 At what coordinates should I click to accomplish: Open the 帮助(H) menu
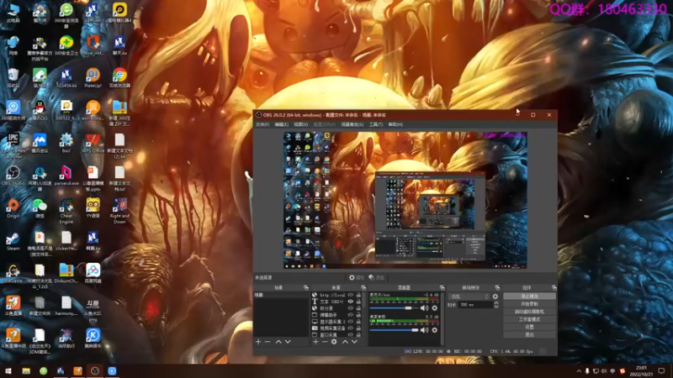click(395, 124)
